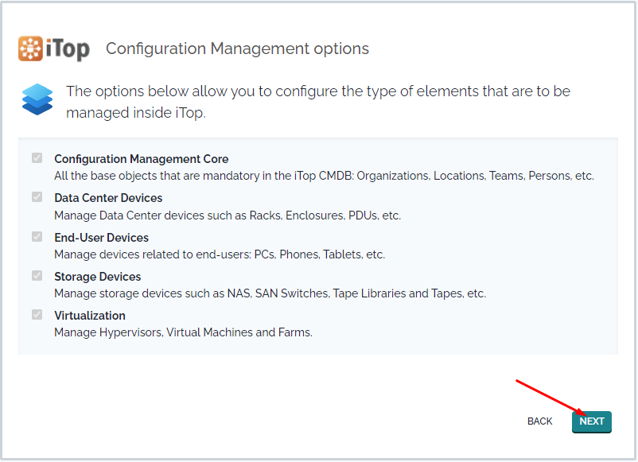Image resolution: width=638 pixels, height=462 pixels.
Task: Click the PCs, Phones, Tablets description
Action: (220, 254)
